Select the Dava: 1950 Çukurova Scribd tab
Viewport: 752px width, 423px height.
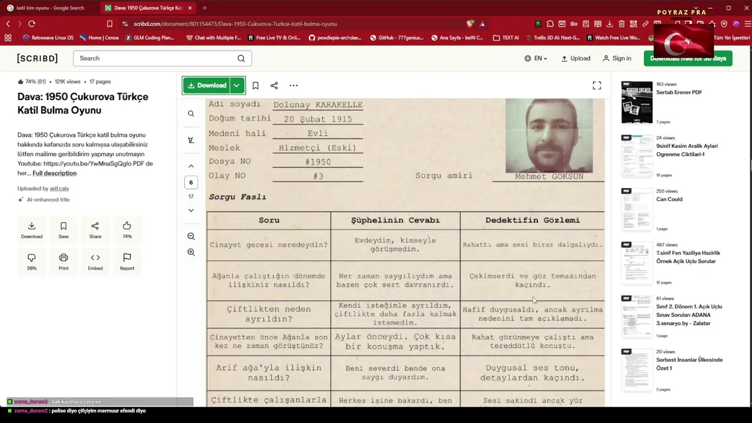tap(148, 8)
